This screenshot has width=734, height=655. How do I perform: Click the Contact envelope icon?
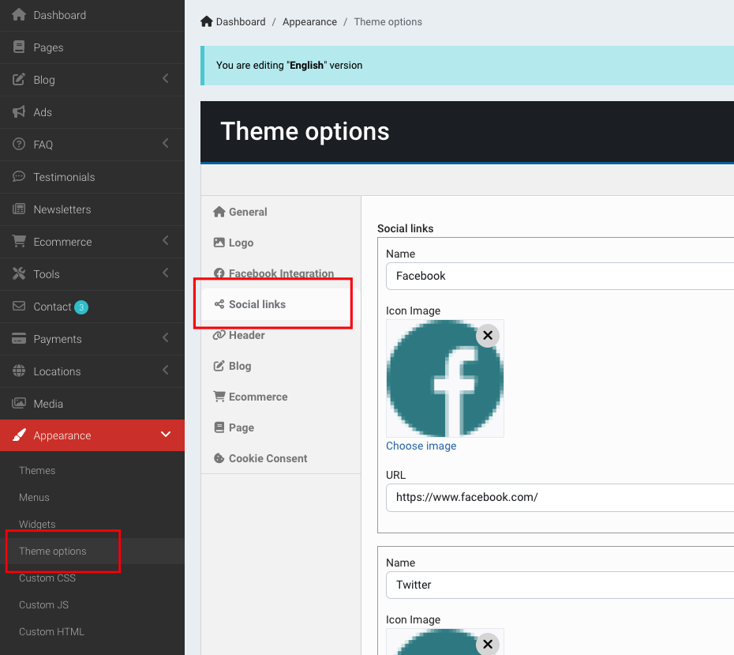(19, 306)
